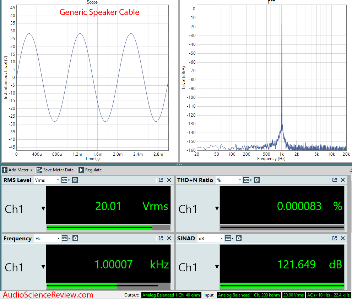
Task: Click the 0.000083 % THD+N reading
Action: click(x=310, y=206)
